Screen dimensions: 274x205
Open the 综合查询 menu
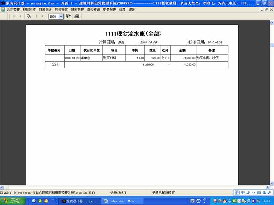94,9
